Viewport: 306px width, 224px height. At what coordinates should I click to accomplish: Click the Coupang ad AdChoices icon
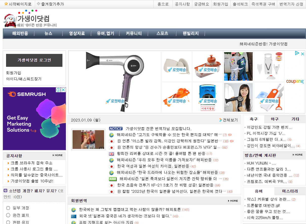pyautogui.click(x=297, y=53)
